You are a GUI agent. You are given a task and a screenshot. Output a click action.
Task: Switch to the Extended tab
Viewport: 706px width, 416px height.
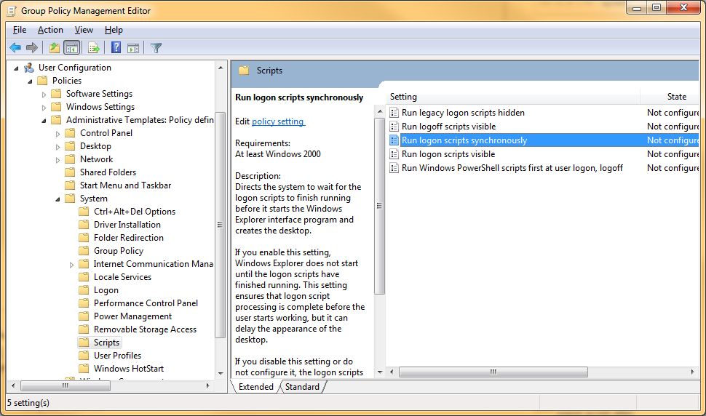pyautogui.click(x=255, y=387)
